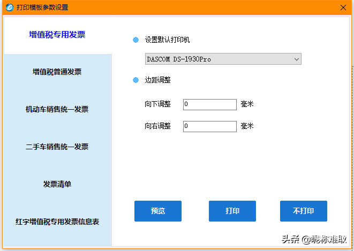
Task: Click the app icon in title bar
Action: click(x=10, y=7)
